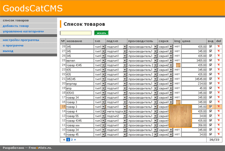225x151 pixels.
Task: Delete row 6 товар 45
Action: 219,134
